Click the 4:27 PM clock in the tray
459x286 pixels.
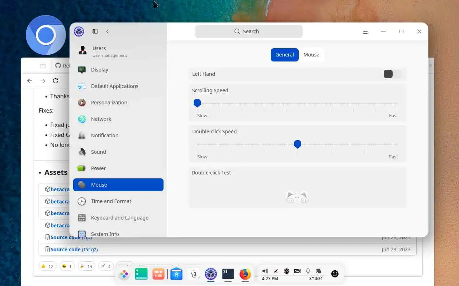click(270, 278)
